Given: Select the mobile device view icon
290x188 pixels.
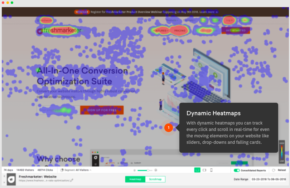Looking at the screenshot, I should [x=211, y=170].
